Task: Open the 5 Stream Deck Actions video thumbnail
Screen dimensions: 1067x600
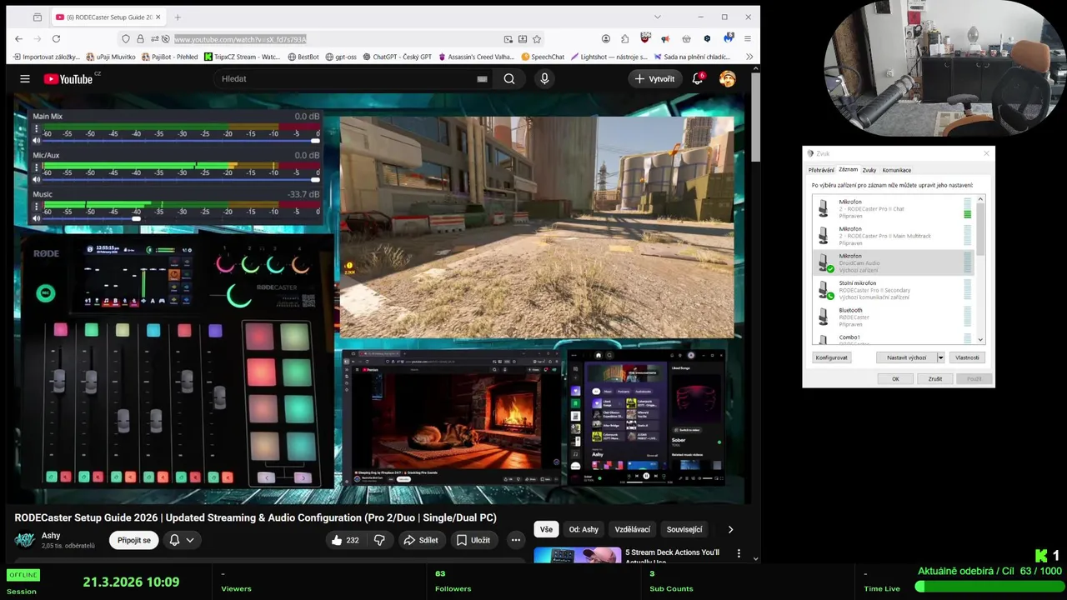Action: [x=577, y=555]
